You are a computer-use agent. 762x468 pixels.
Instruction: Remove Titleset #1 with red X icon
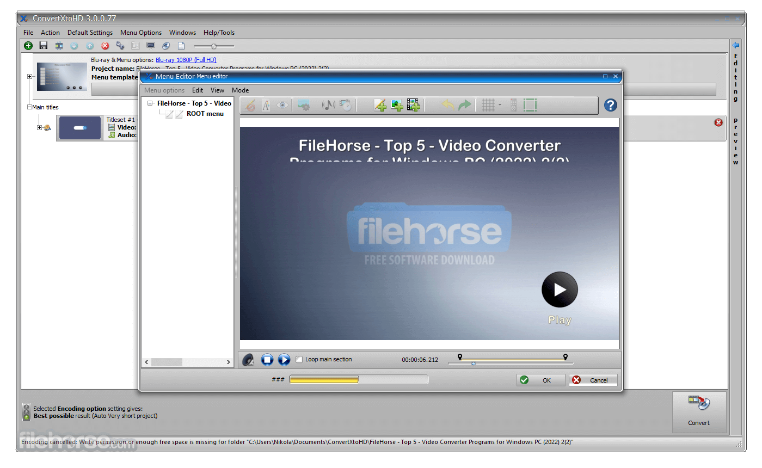(718, 122)
